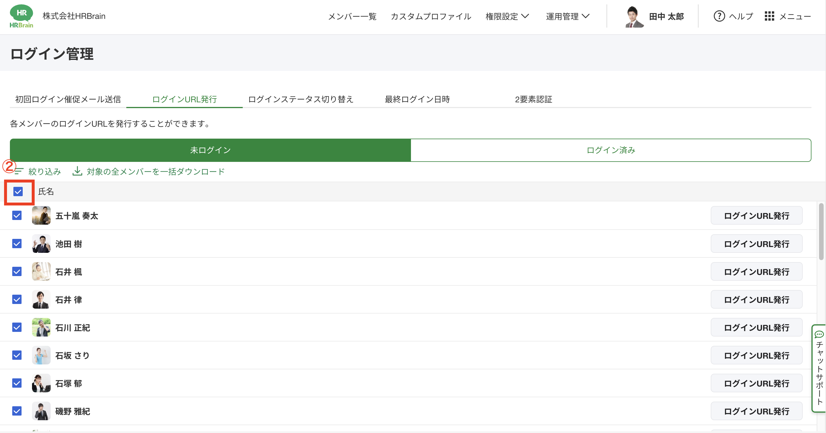Click 田中 太郎's profile avatar
This screenshot has width=826, height=433.
tap(634, 17)
